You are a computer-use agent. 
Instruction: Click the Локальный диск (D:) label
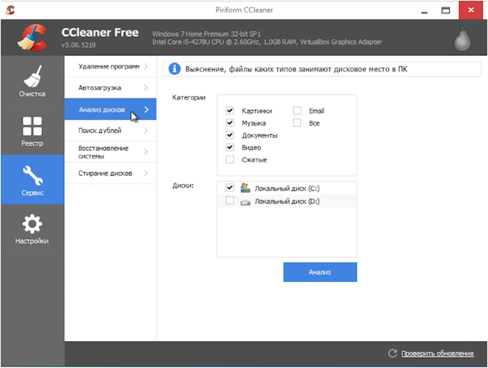(x=287, y=201)
